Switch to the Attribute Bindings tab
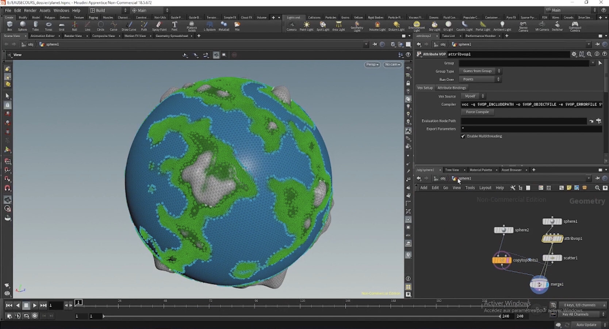609x329 pixels. (452, 88)
